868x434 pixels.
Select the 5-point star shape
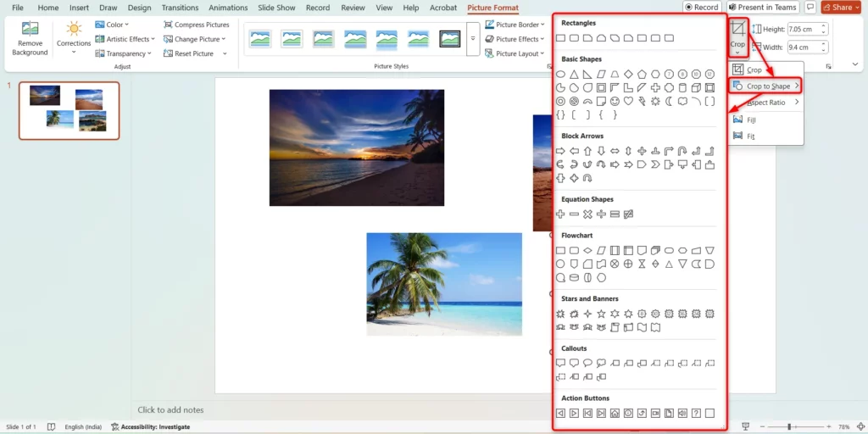[601, 314]
